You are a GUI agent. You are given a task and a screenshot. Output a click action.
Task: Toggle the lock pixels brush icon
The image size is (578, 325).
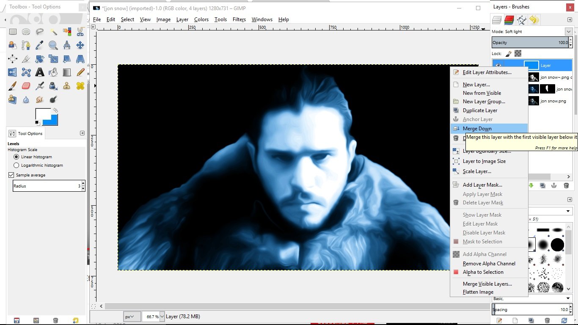point(508,54)
